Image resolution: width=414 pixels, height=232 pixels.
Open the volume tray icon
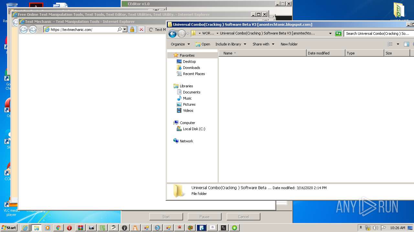[x=376, y=228]
